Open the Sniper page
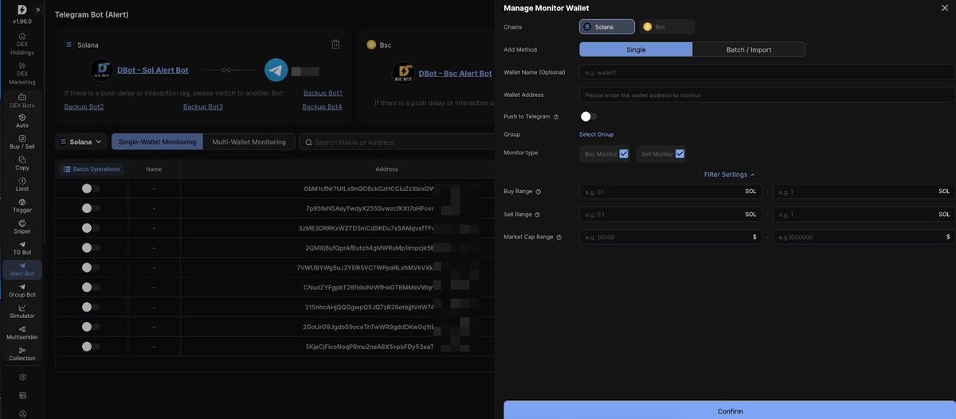Viewport: 956px width, 419px height. [22, 227]
